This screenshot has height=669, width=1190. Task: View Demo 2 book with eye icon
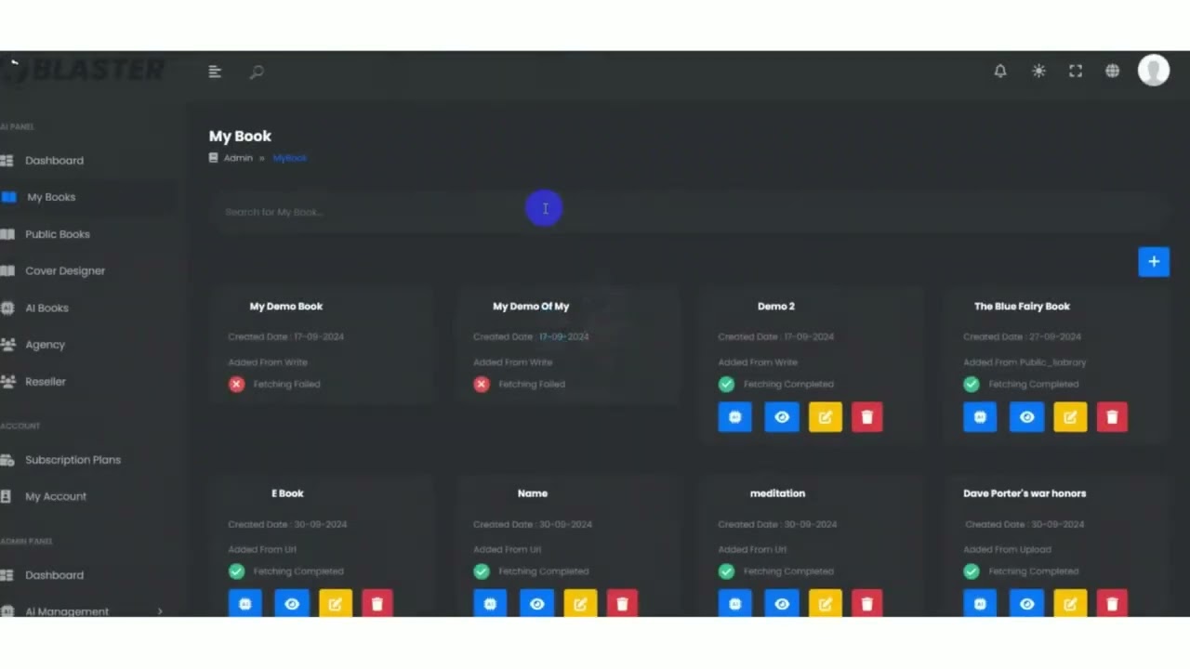tap(782, 417)
